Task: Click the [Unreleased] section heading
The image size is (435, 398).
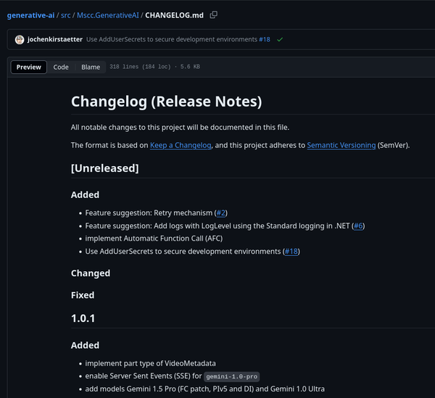Action: coord(105,168)
